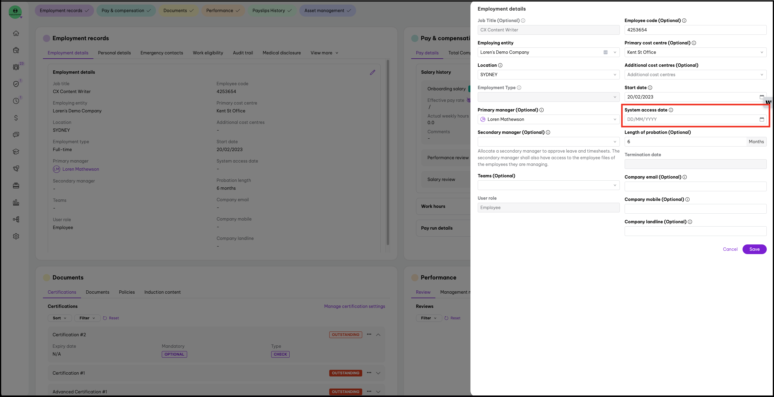Expand the Primary cost centre dropdown
The height and width of the screenshot is (397, 774).
coord(695,52)
